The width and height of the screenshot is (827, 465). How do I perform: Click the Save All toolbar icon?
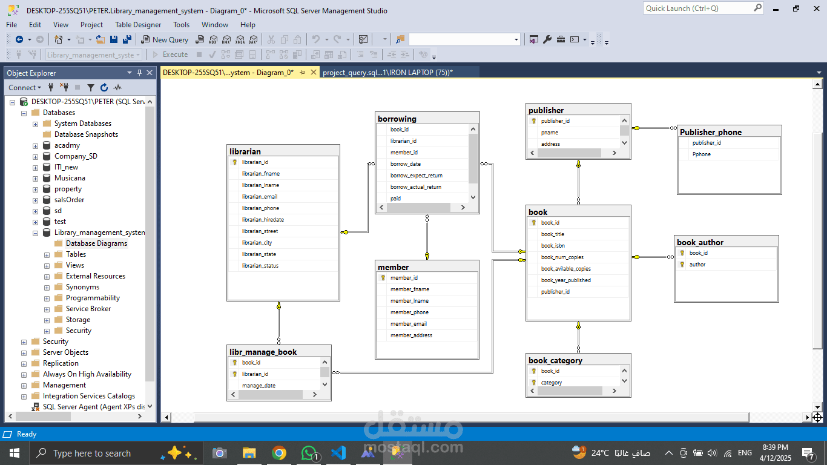127,39
